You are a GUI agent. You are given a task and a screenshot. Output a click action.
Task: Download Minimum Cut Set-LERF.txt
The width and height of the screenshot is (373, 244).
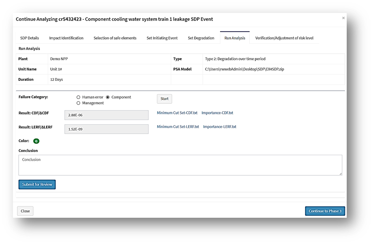[178, 127]
